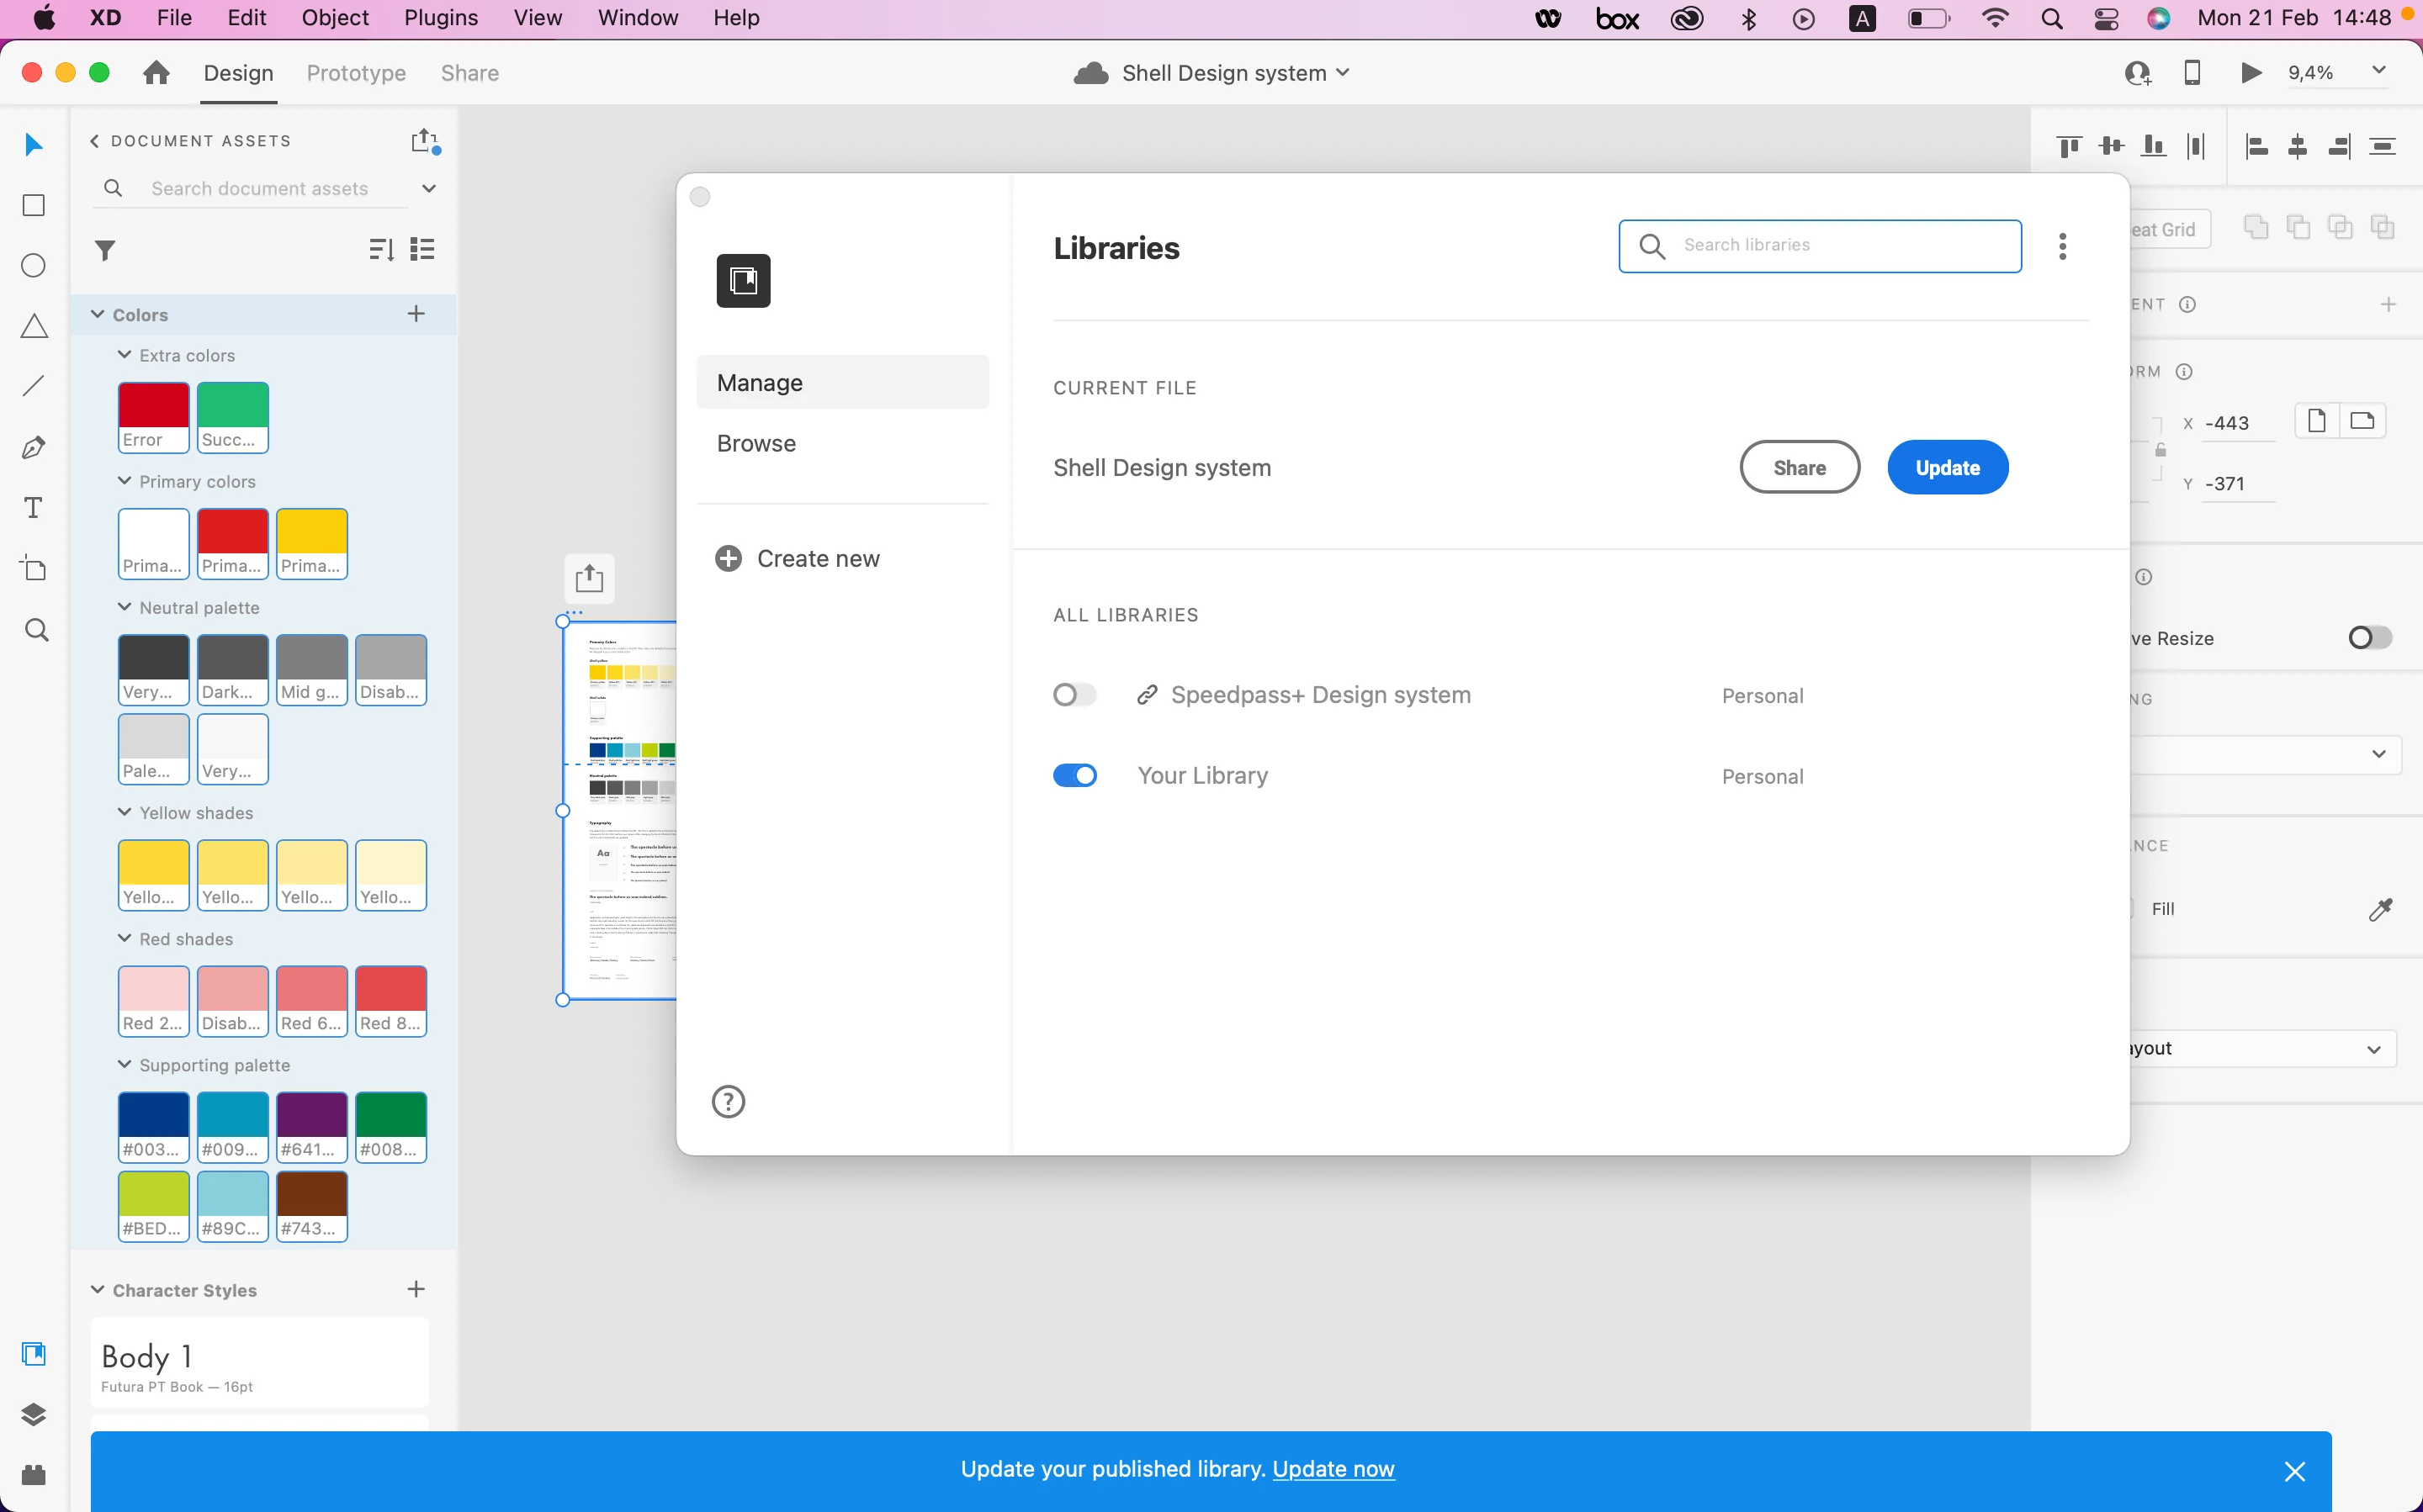The image size is (2423, 1512).
Task: Click the filter assets funnel icon
Action: [x=105, y=250]
